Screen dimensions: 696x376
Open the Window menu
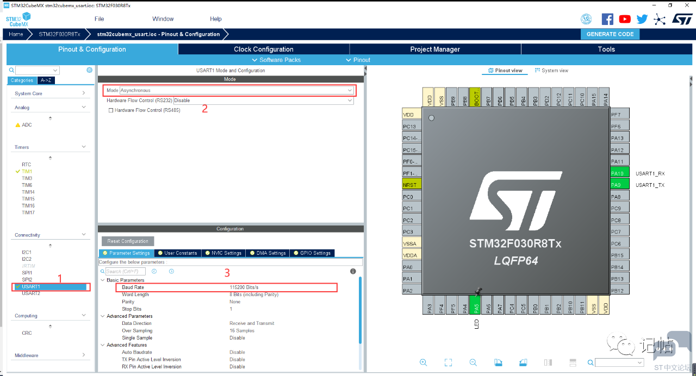163,19
